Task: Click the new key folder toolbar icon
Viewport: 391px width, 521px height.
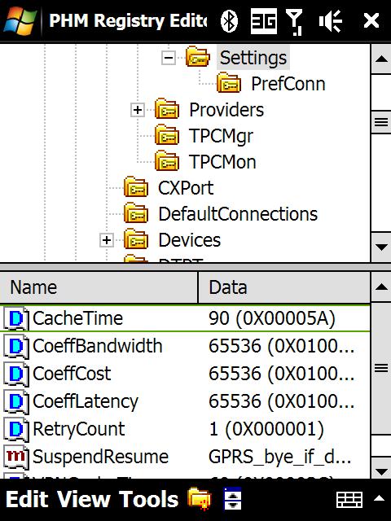Action: pyautogui.click(x=200, y=499)
